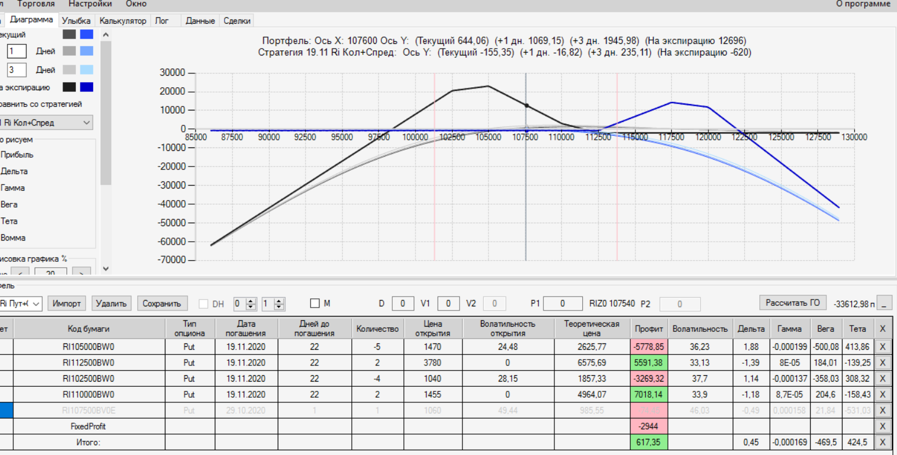
Task: Toggle the Прибыль chart option
Action: pos(17,155)
